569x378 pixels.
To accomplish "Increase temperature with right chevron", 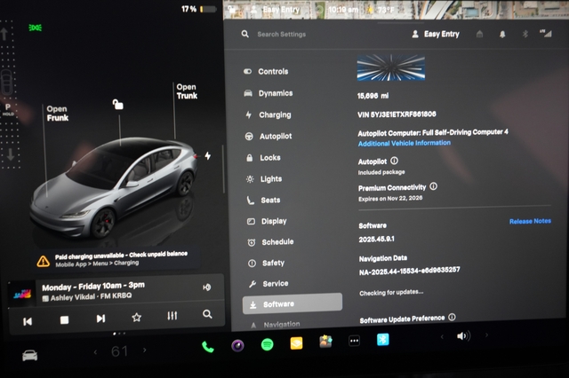I will point(145,350).
